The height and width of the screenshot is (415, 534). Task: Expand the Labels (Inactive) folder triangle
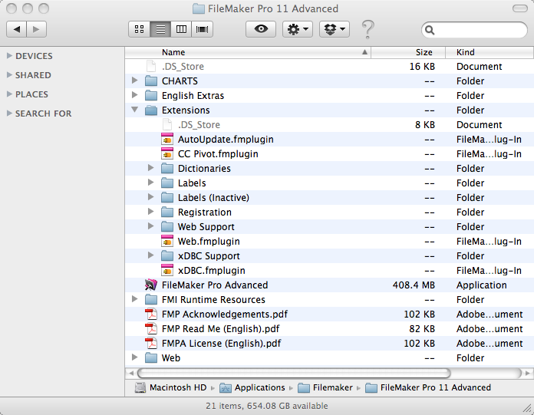pos(150,197)
